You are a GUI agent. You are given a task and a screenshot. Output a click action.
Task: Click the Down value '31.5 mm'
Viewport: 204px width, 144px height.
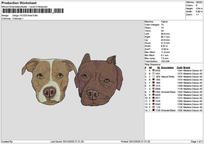(165, 43)
